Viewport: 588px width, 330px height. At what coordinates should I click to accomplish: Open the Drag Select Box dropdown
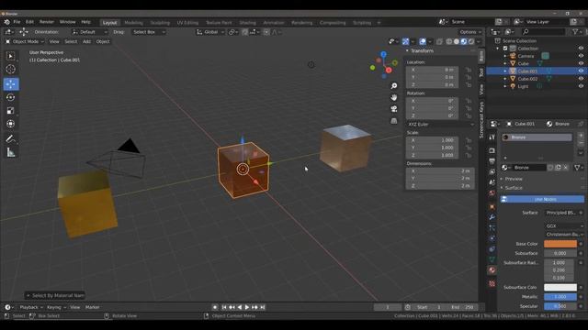click(x=149, y=32)
